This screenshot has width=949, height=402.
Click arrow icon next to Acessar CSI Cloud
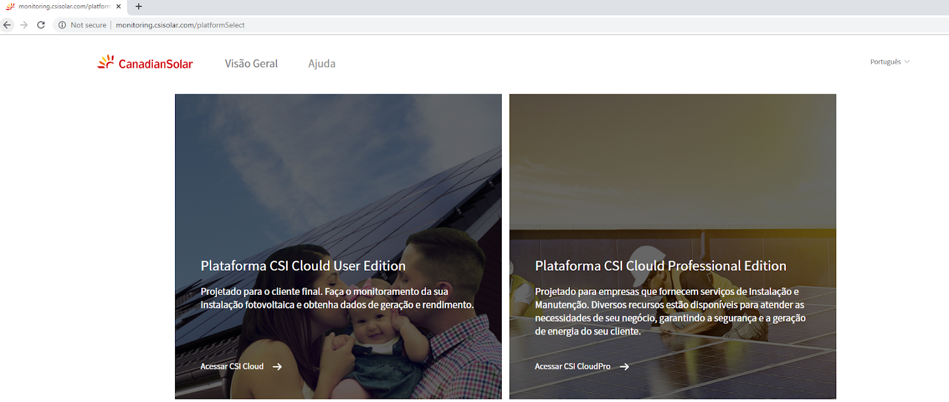point(277,366)
